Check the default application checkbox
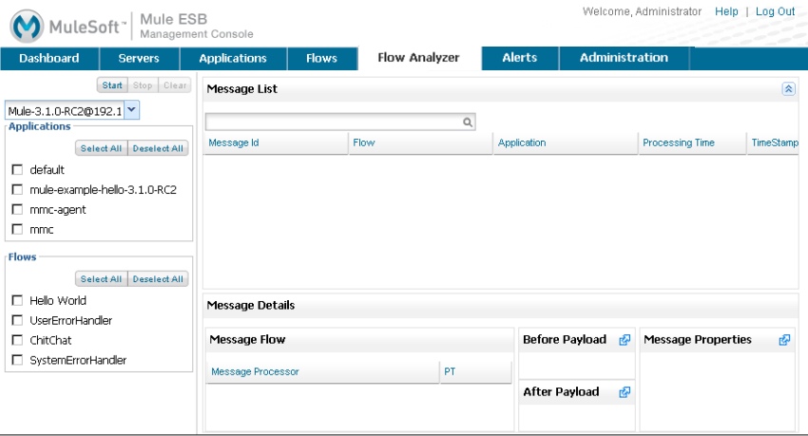 coord(17,169)
